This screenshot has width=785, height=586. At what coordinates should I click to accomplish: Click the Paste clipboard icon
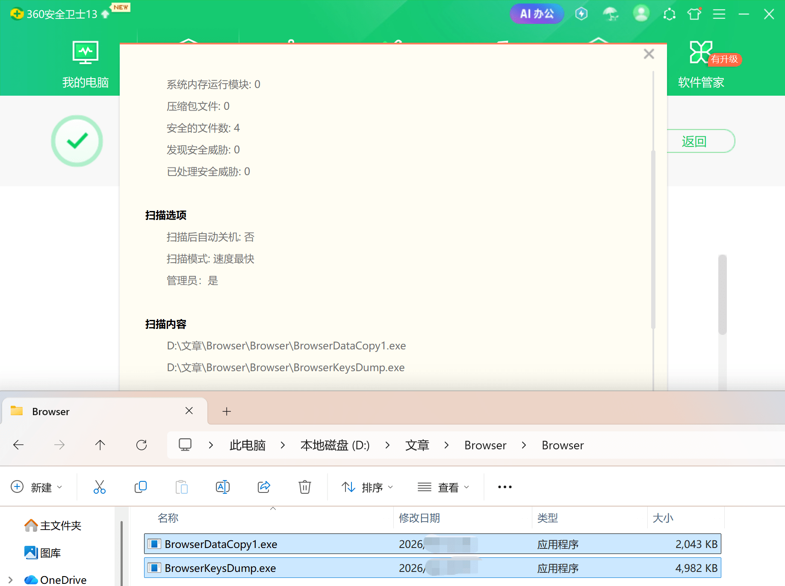pos(182,487)
